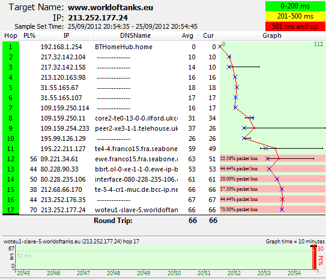Click the DNSName column header
The height and width of the screenshot is (280, 326).
tap(135, 36)
